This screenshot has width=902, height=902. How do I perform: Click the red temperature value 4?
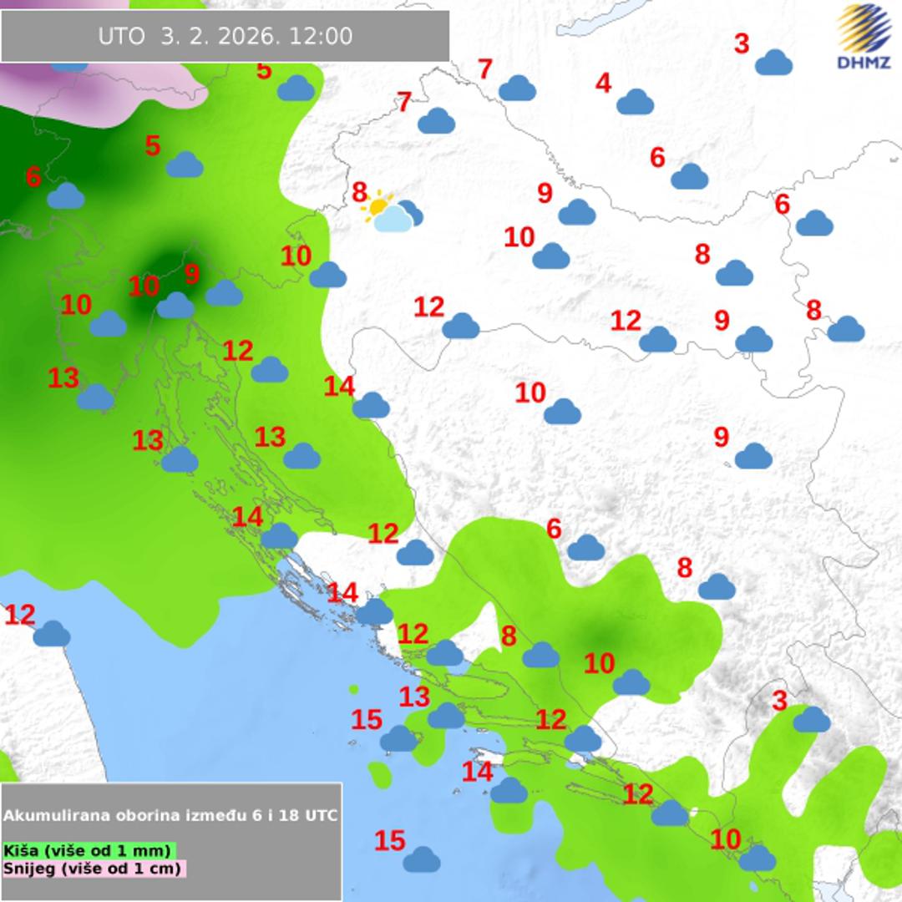(603, 84)
